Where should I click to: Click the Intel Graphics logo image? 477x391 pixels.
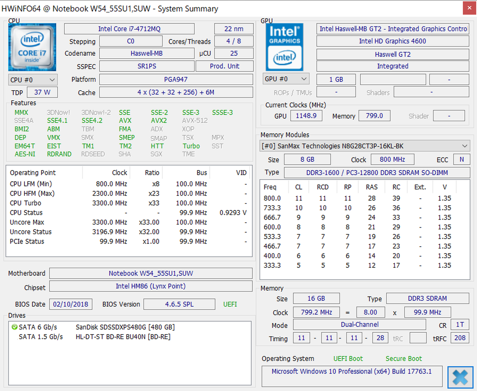point(284,47)
